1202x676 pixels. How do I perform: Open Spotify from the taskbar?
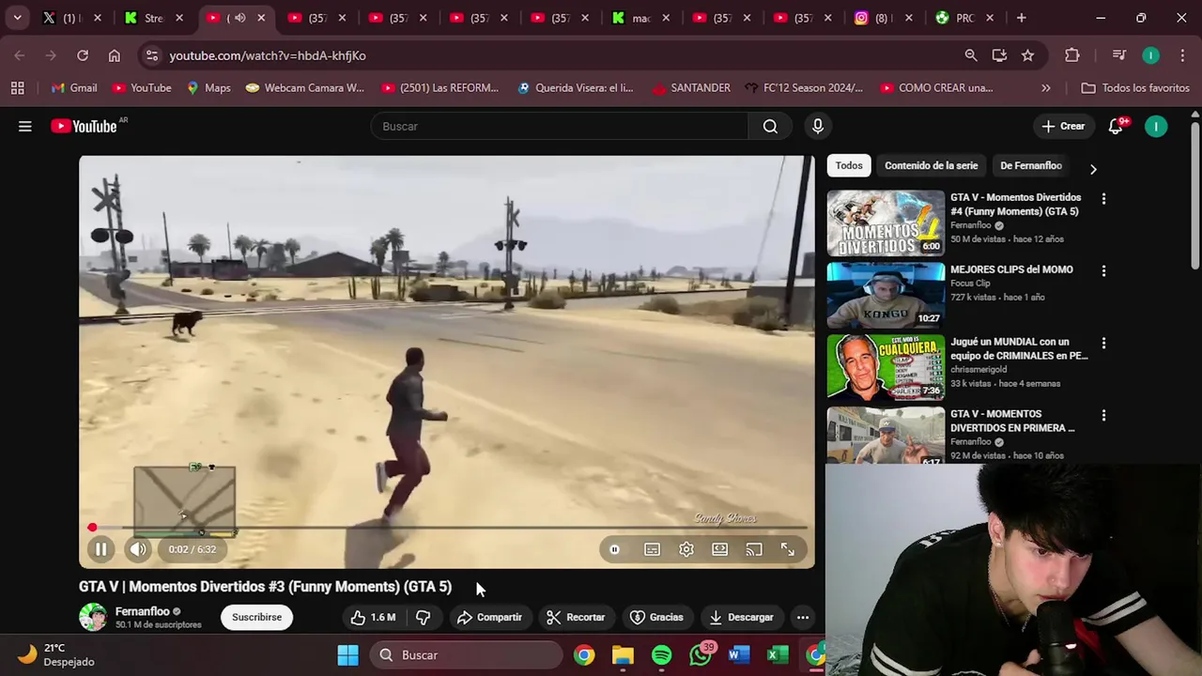point(662,654)
